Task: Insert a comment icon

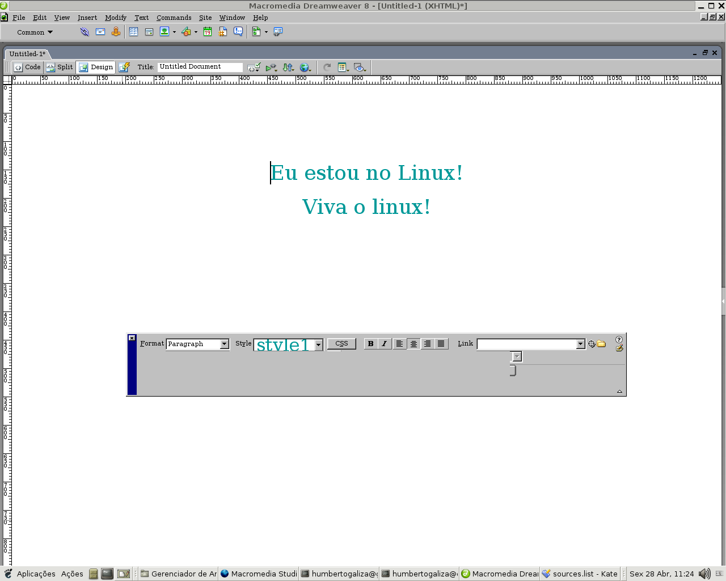Action: [238, 32]
